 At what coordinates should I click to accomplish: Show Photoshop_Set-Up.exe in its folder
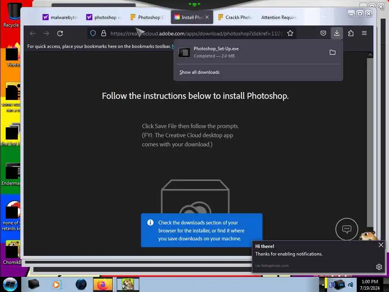[x=332, y=52]
